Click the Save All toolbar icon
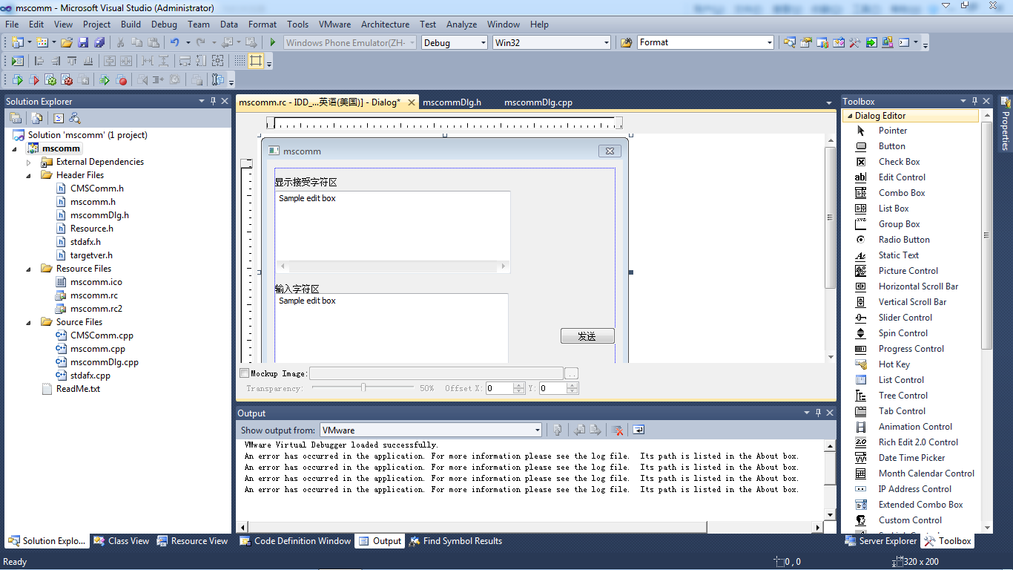Image resolution: width=1013 pixels, height=570 pixels. pos(99,42)
